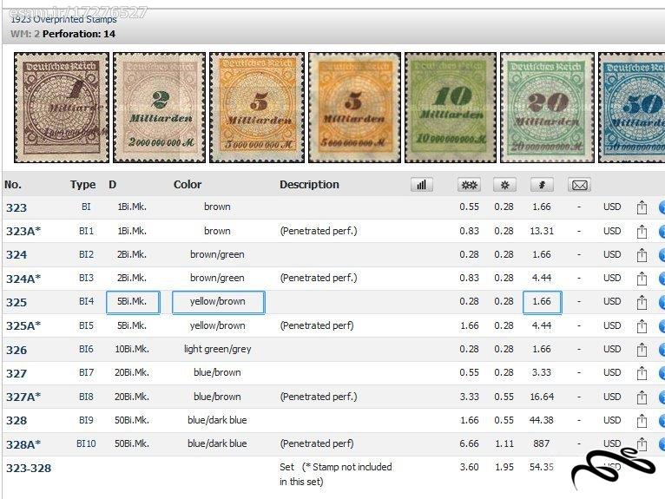The width and height of the screenshot is (665, 499).
Task: Open the blue 50 Milliarden stamp image
Action: 631,108
